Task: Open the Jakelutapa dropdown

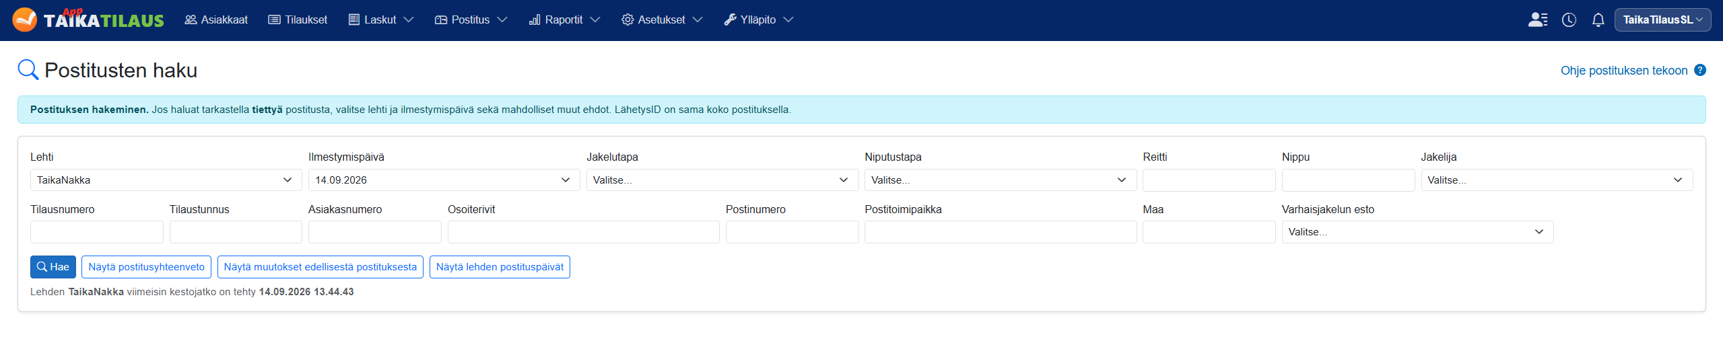Action: click(x=722, y=180)
